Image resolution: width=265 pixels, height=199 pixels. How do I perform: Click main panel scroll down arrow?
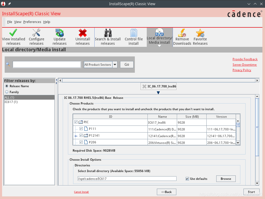pos(257,183)
